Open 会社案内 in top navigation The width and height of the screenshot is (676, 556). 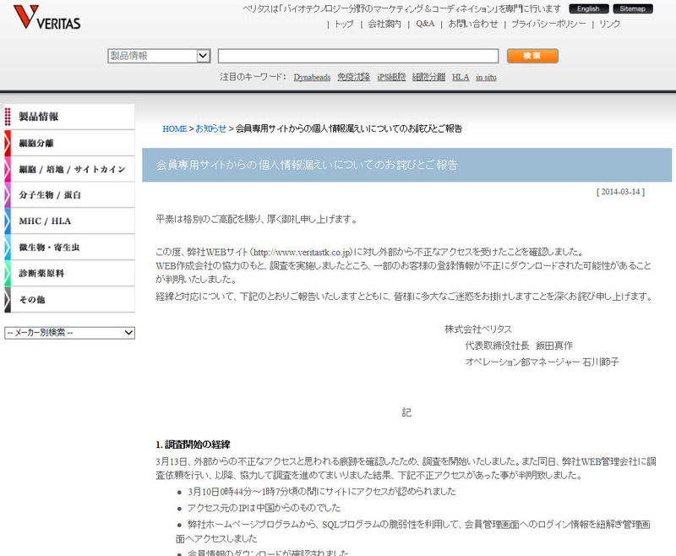(x=384, y=24)
